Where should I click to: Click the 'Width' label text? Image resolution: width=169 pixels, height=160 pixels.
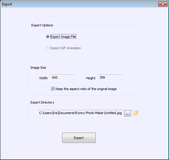tap(43, 78)
